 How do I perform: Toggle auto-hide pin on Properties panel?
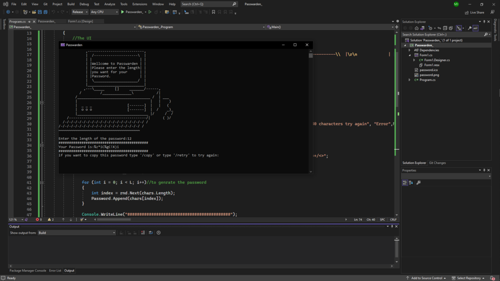pyautogui.click(x=484, y=171)
